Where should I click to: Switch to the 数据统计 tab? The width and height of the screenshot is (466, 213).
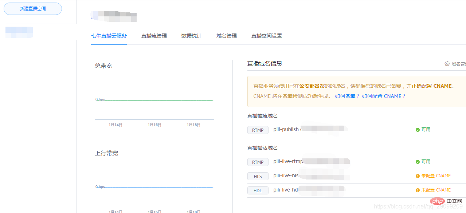(191, 36)
